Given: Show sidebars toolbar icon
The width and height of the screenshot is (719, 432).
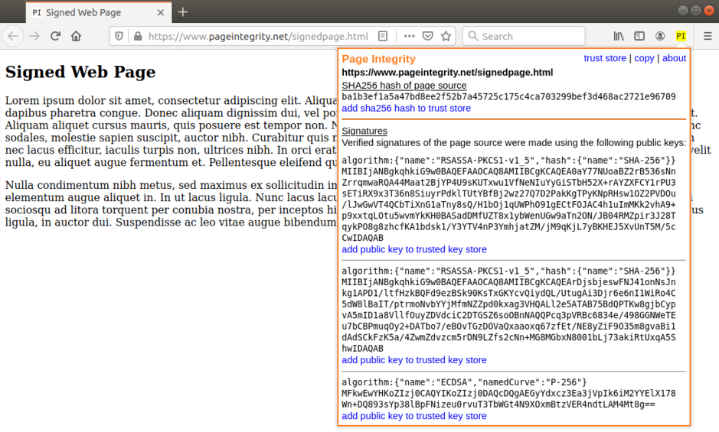Looking at the screenshot, I should pos(639,36).
